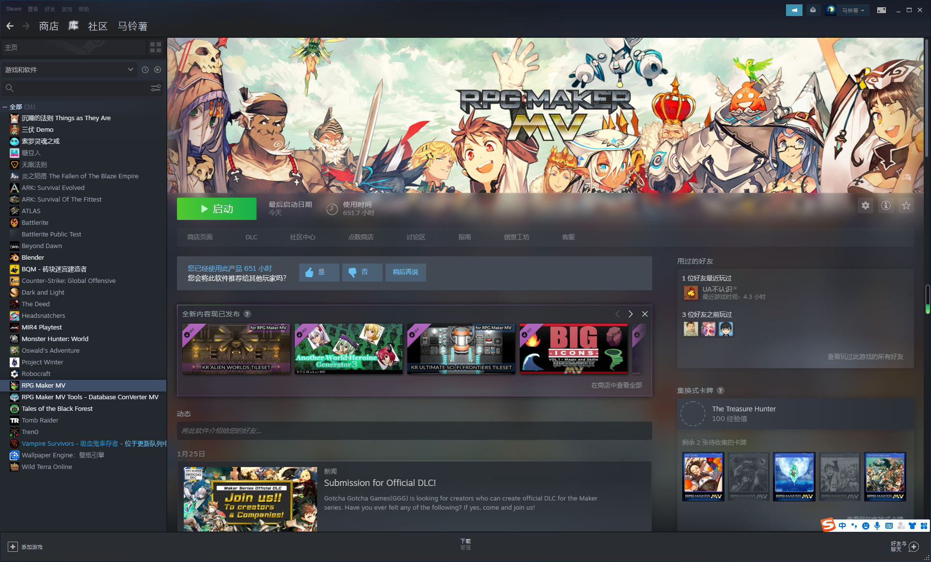Show next DLC with right chevron

click(630, 314)
